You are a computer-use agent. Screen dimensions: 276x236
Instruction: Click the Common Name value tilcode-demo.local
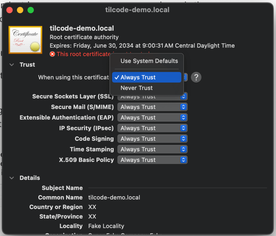114,197
